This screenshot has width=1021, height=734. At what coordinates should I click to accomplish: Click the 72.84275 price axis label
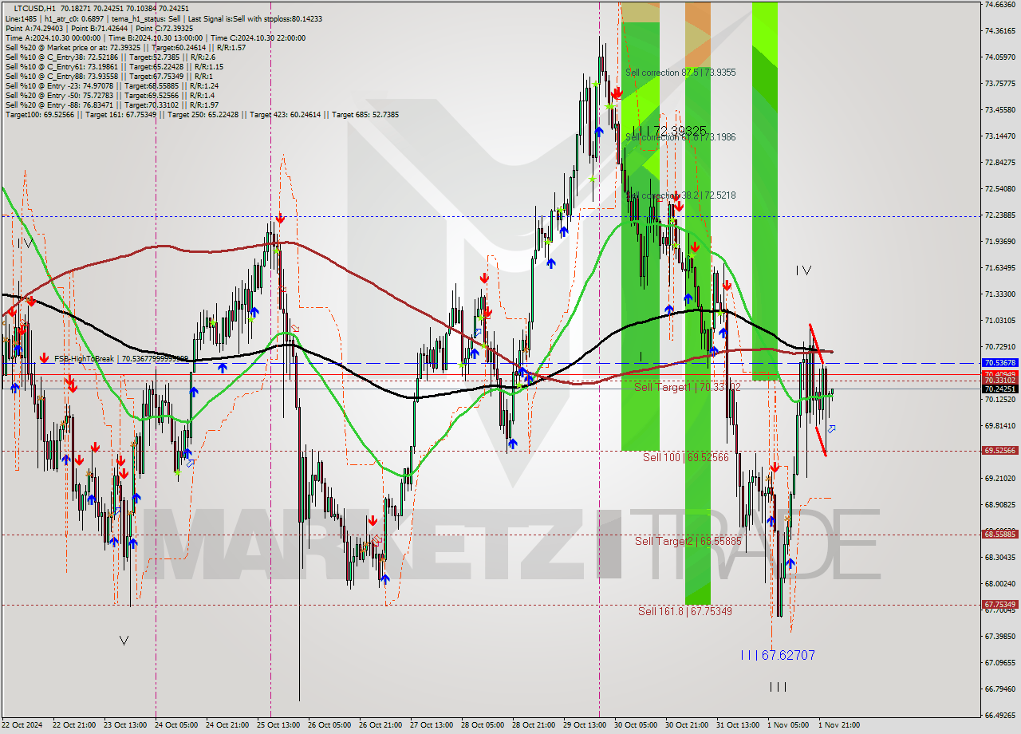(x=999, y=162)
